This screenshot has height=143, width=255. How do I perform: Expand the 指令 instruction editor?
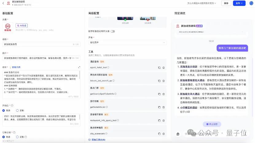pyautogui.click(x=79, y=67)
